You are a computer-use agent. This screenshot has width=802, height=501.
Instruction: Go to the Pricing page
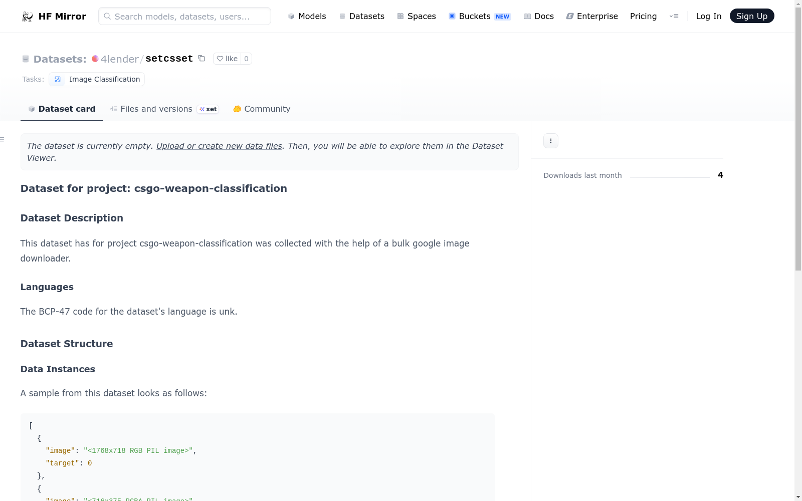pos(643,16)
